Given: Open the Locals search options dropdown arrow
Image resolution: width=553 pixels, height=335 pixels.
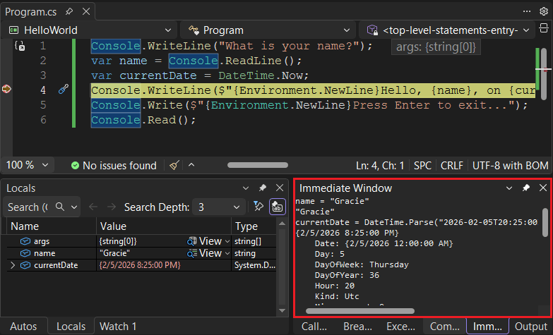Looking at the screenshot, I should pos(74,207).
